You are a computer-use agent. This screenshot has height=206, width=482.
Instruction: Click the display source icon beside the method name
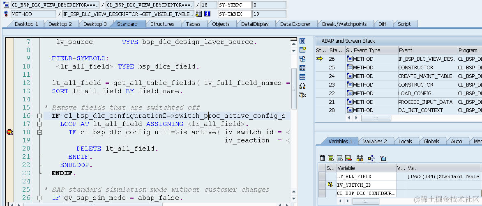(x=198, y=14)
